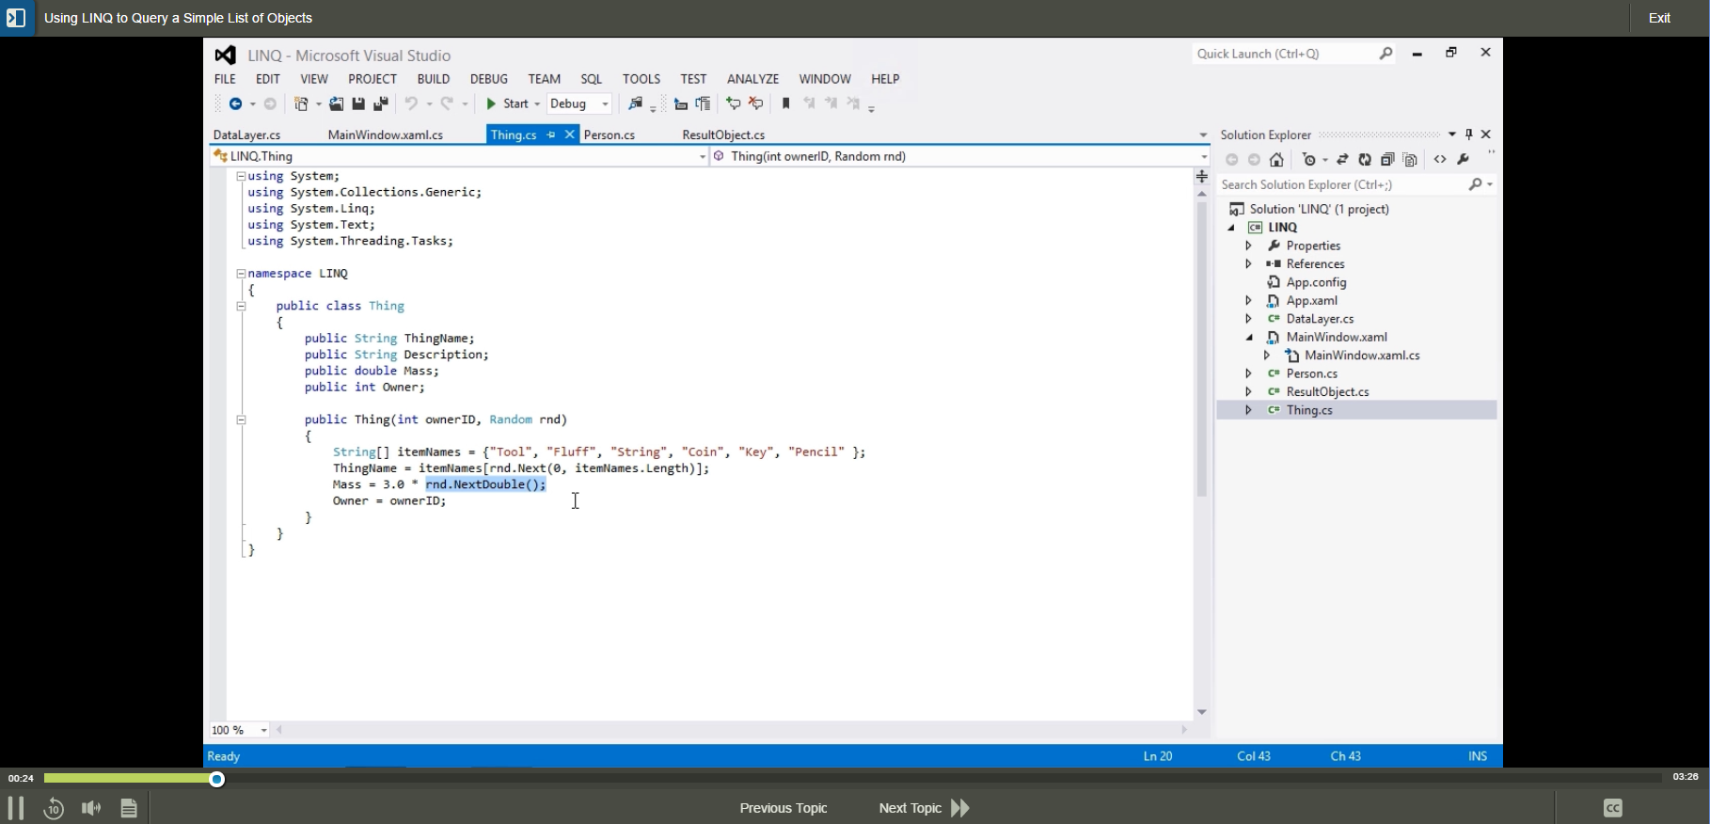Collapse the MainWindow.xaml tree node
Screen dimensions: 1710x824
1249,337
